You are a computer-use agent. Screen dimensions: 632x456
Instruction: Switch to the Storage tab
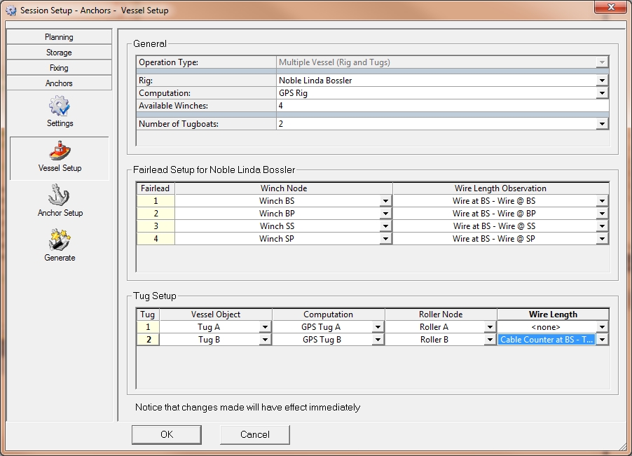[x=59, y=53]
